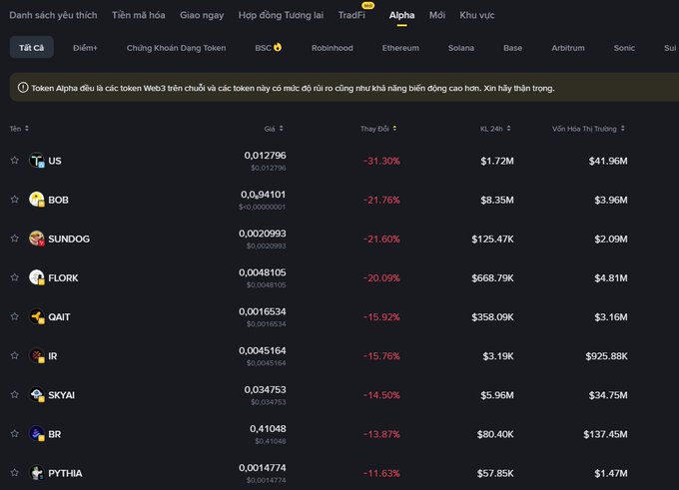
Task: Mark QAIT as favorite
Action: pyautogui.click(x=15, y=316)
